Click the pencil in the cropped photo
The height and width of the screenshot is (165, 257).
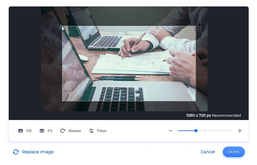[134, 46]
